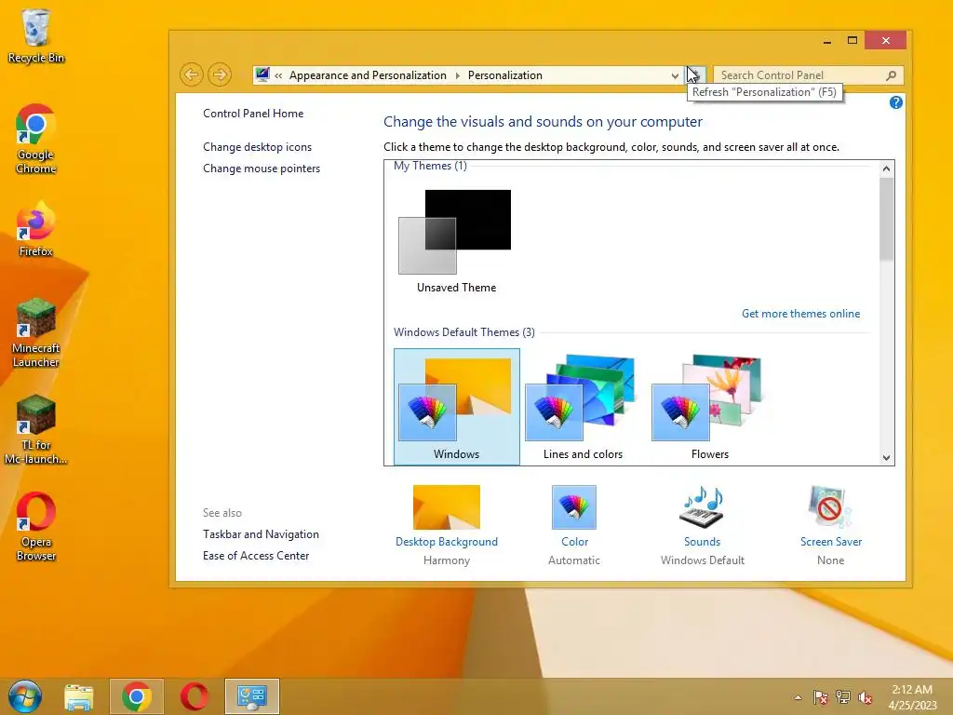Viewport: 953px width, 715px height.
Task: Click the My Themes (1) group header
Action: pyautogui.click(x=430, y=166)
